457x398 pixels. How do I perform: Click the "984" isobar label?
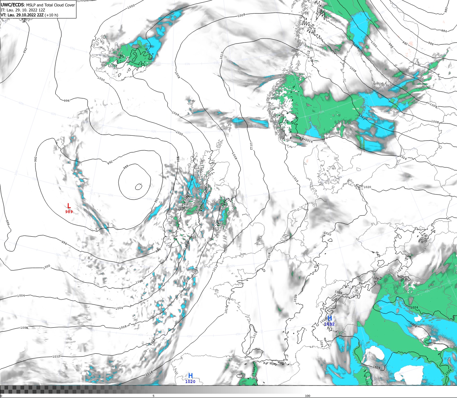(x=444, y=31)
